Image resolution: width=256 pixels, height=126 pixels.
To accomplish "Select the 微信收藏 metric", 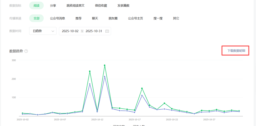I will click(x=101, y=6).
